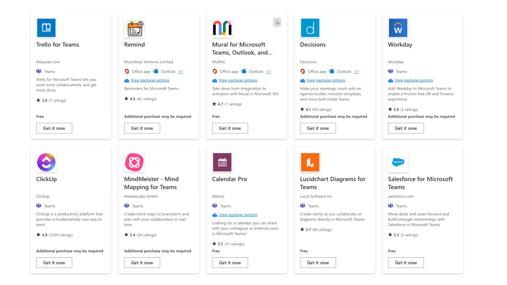Click the Outlook icon on Mural card
This screenshot has height=285, width=507.
click(x=244, y=71)
